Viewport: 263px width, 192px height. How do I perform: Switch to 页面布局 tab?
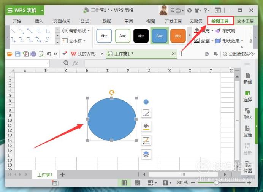click(62, 21)
